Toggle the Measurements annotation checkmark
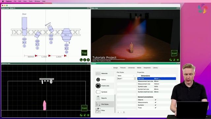 click(x=156, y=102)
